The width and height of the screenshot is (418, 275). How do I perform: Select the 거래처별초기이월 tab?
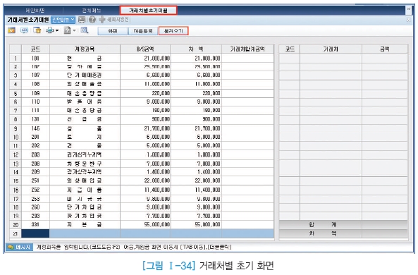coord(148,11)
